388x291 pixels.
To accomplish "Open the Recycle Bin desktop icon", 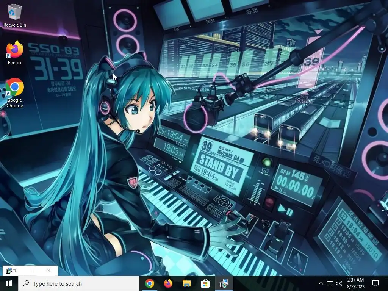I will pyautogui.click(x=15, y=16).
